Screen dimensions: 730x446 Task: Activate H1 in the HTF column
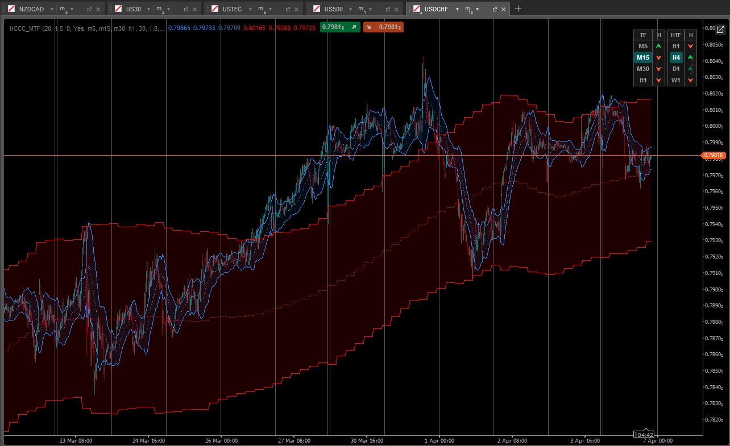click(x=676, y=46)
